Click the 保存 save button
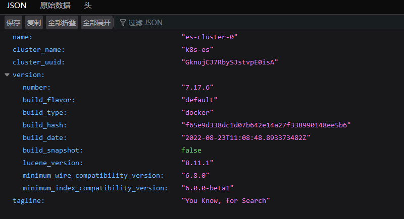The height and width of the screenshot is (219, 404). tap(14, 23)
